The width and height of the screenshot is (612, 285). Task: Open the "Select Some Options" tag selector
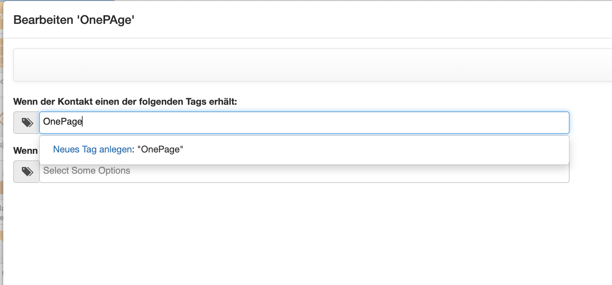click(x=298, y=175)
